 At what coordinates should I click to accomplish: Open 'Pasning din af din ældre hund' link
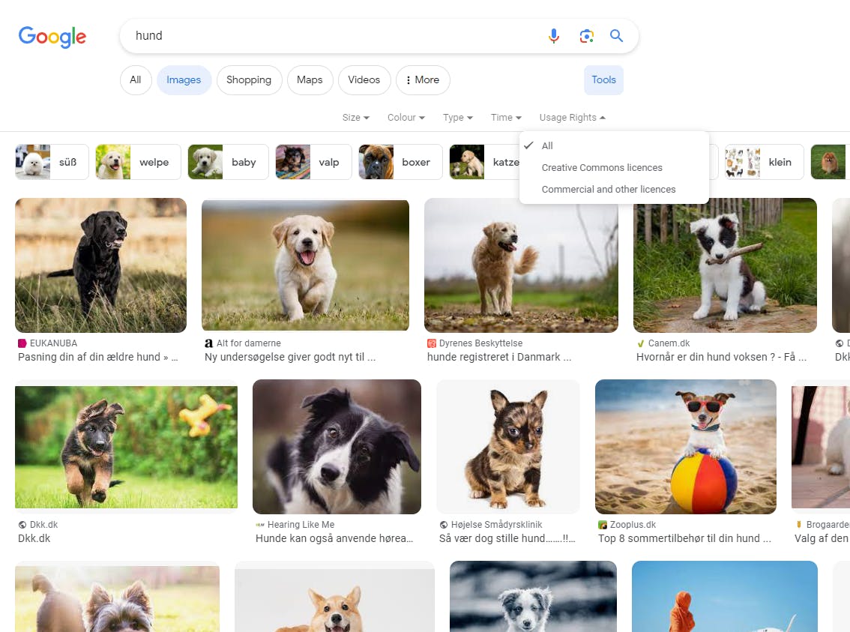click(x=97, y=357)
